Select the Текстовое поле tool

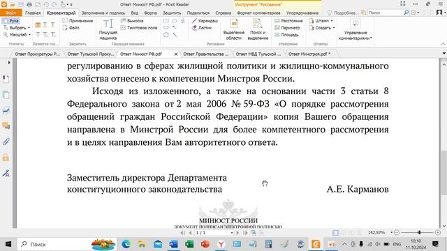click(139, 28)
